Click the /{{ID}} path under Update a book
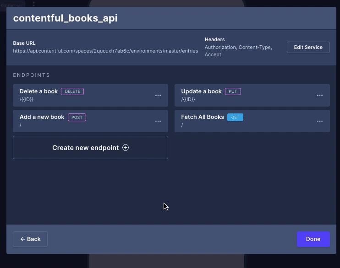Viewport: 340px width, 268px height. pyautogui.click(x=188, y=99)
